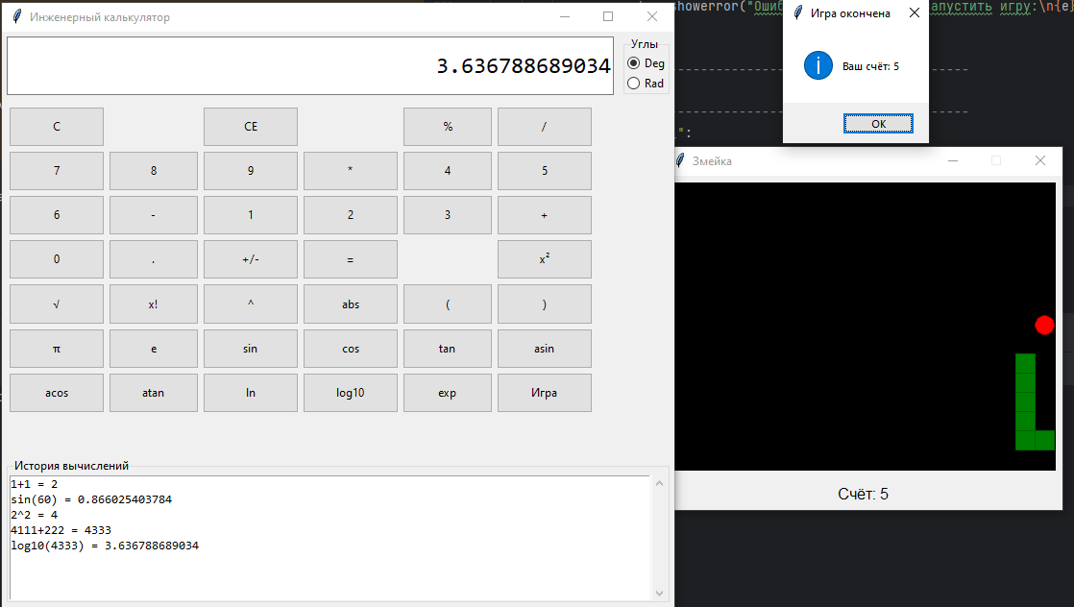Close the Змейка window
This screenshot has height=607, width=1074.
(1040, 160)
